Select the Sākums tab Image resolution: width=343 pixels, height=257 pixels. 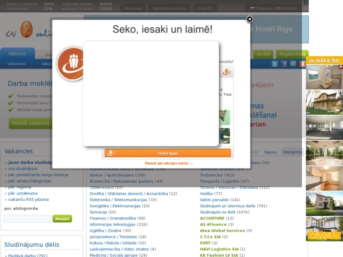(x=17, y=54)
